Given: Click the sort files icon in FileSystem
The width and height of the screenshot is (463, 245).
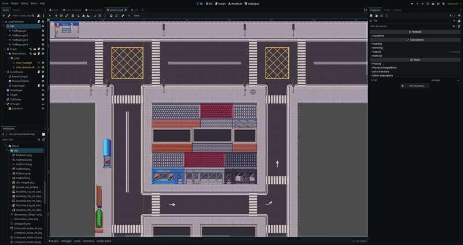Looking at the screenshot, I should point(43,139).
